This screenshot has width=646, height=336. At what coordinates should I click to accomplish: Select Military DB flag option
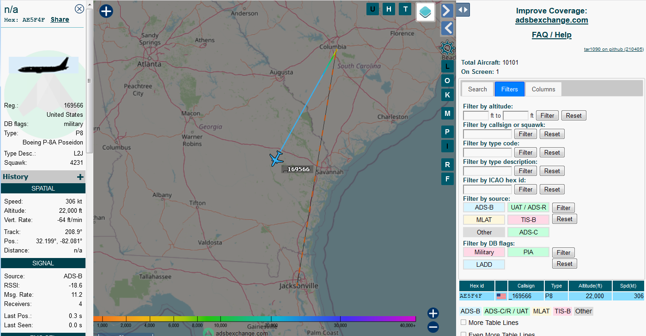484,252
